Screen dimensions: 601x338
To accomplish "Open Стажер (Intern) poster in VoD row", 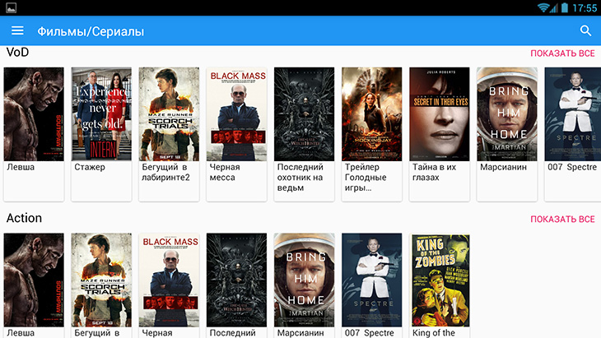I will pos(101,114).
